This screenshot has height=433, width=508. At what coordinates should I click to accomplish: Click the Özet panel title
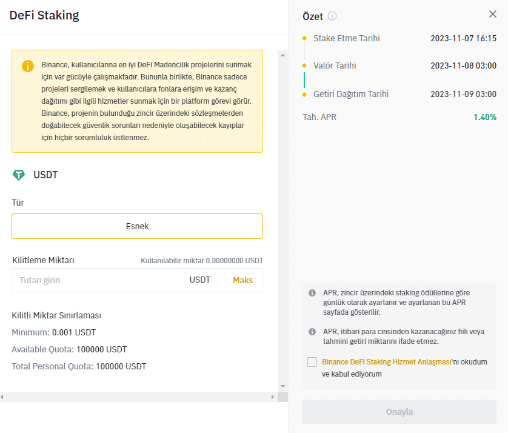point(313,16)
